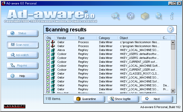Image resolution: width=183 pixels, height=112 pixels.
Task: Check for updates via globe magnifier icon
Action: [x=159, y=16]
